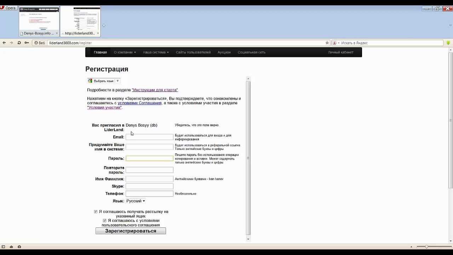Click the camera icon in status bar
Viewport: 453px width, 255px height.
pyautogui.click(x=19, y=246)
